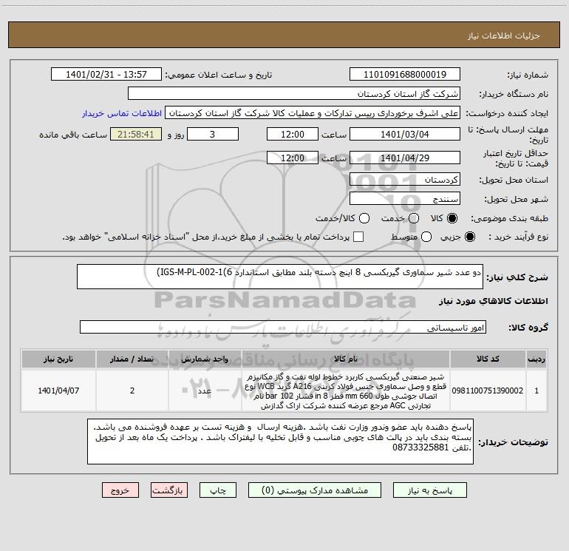Click the need date cell 1401/04/07
The width and height of the screenshot is (569, 551).
pos(58,391)
